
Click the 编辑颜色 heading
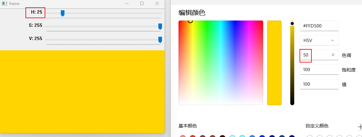pyautogui.click(x=192, y=13)
